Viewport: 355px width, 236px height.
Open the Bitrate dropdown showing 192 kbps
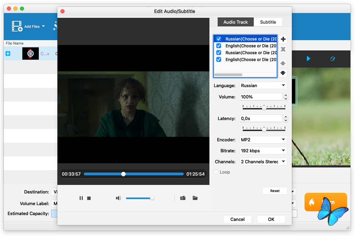click(263, 151)
